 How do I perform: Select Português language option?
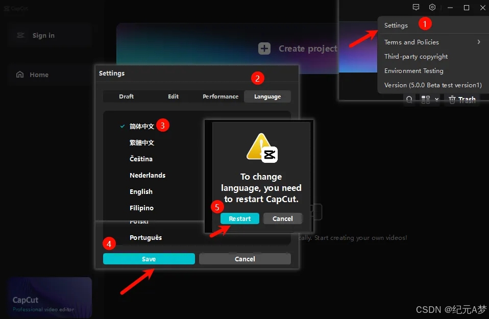[x=145, y=237]
